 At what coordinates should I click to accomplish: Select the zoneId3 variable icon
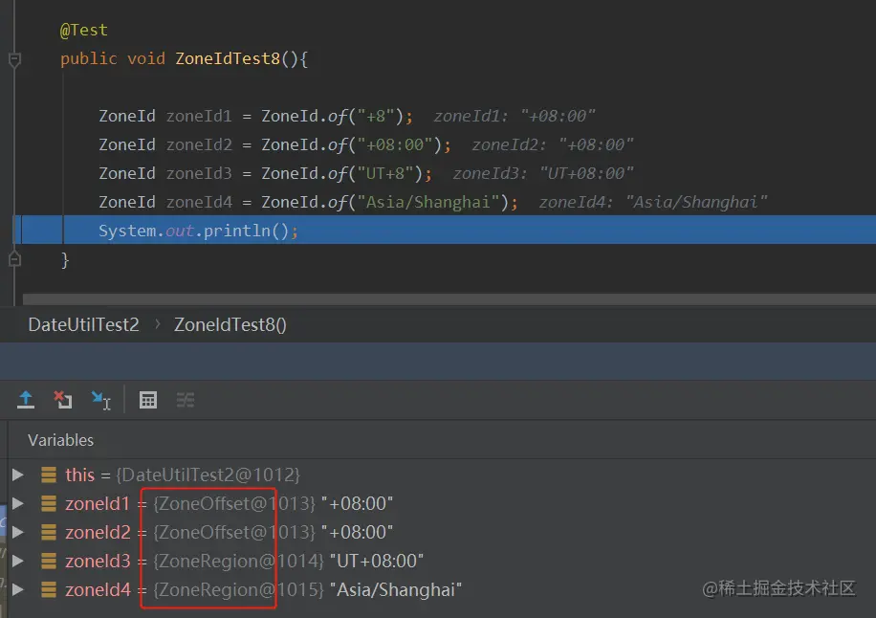tap(49, 561)
